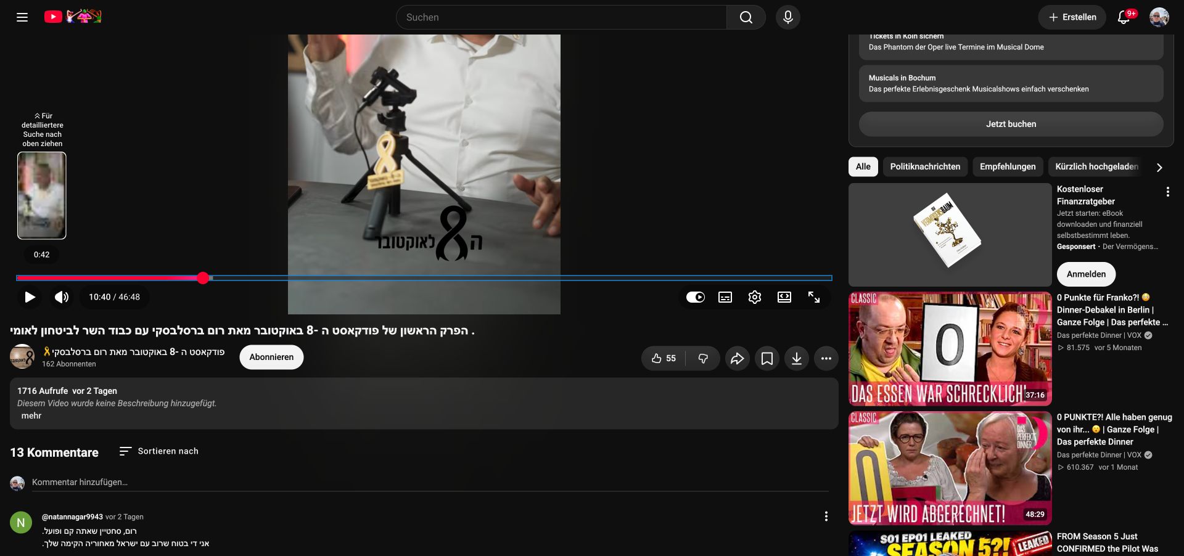Viewport: 1184px width, 556px height.
Task: Expand description with mehr
Action: [31, 415]
